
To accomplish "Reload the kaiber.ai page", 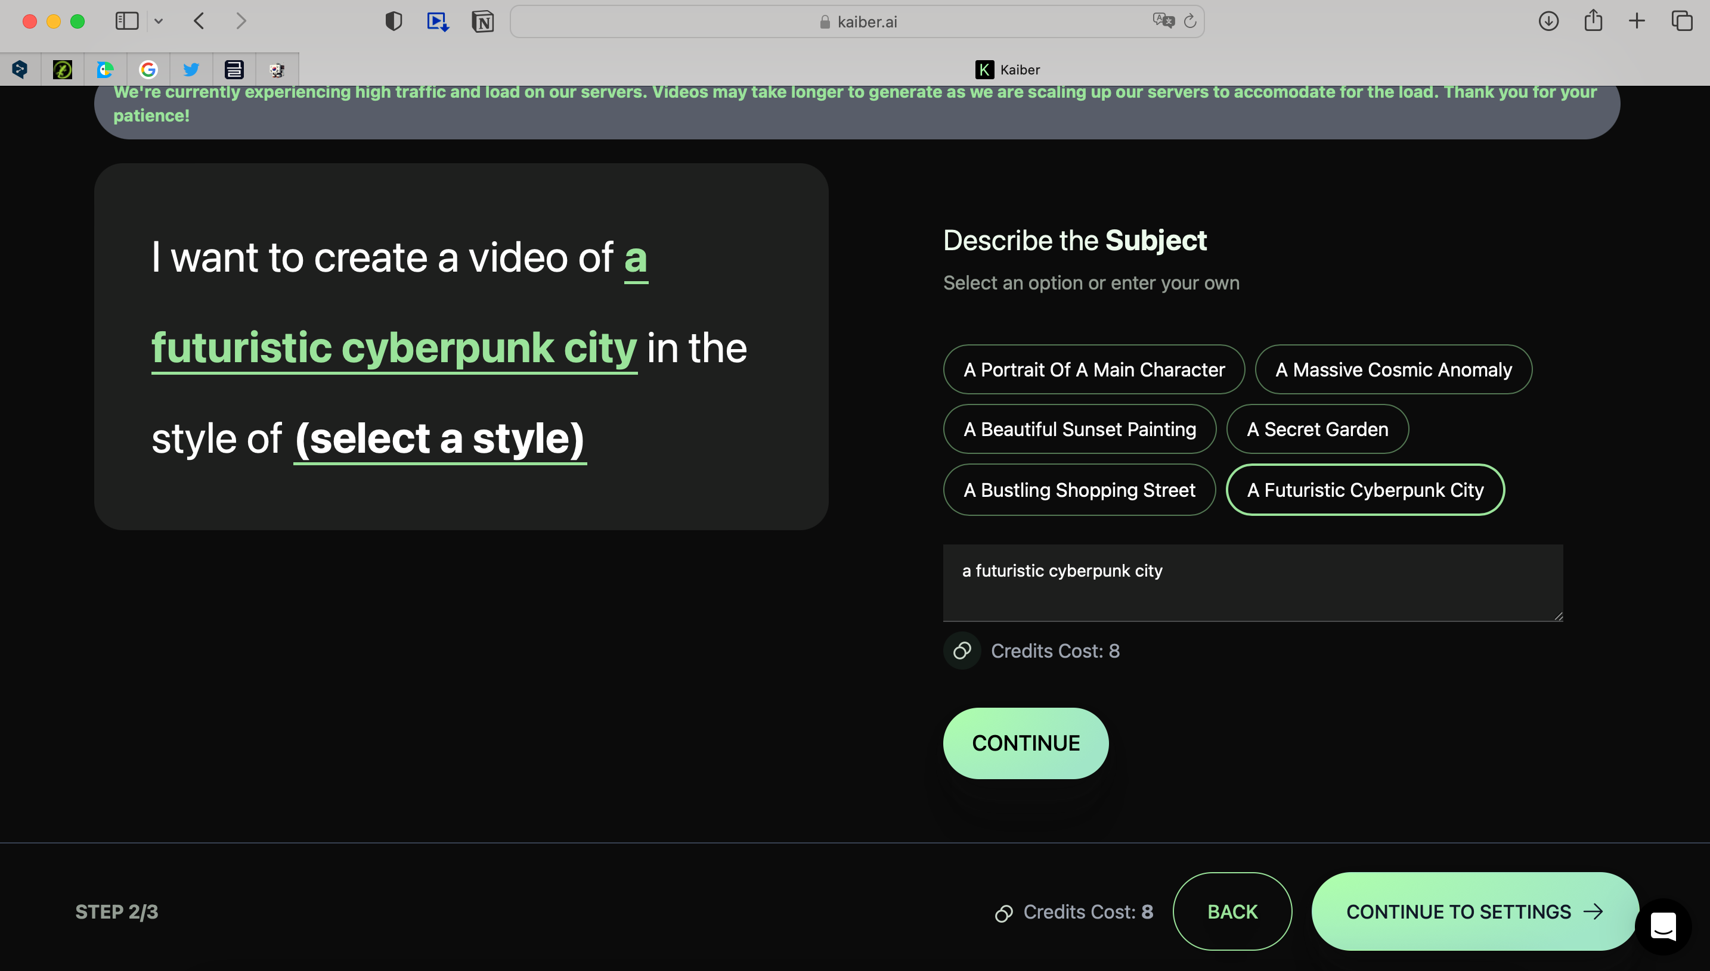I will pyautogui.click(x=1190, y=21).
